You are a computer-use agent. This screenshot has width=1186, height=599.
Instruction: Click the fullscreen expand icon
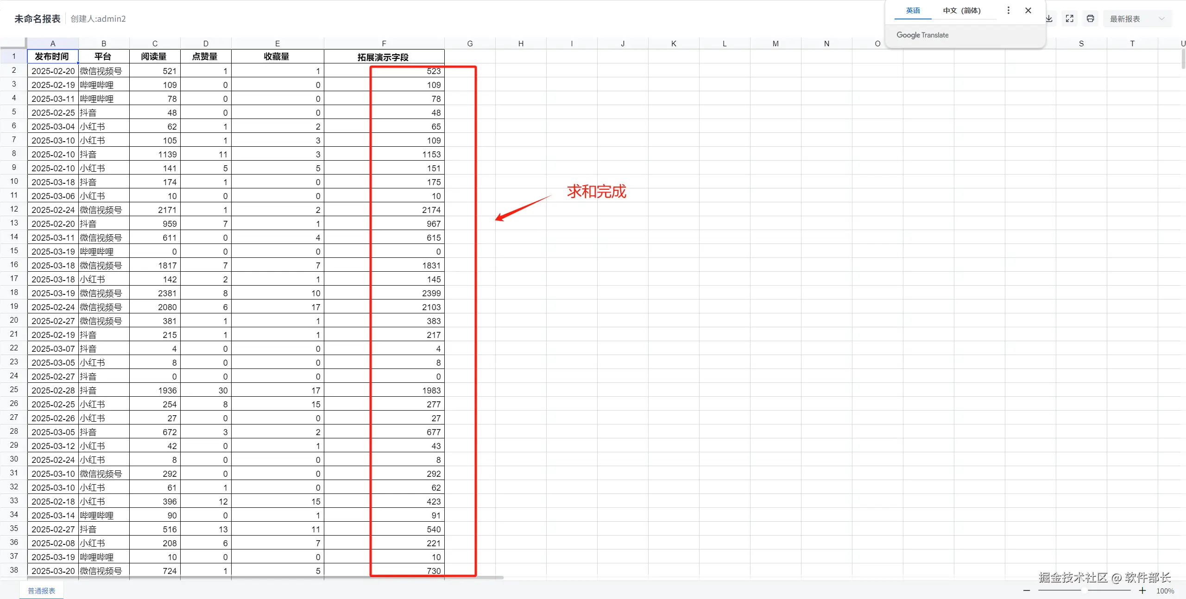[1070, 19]
